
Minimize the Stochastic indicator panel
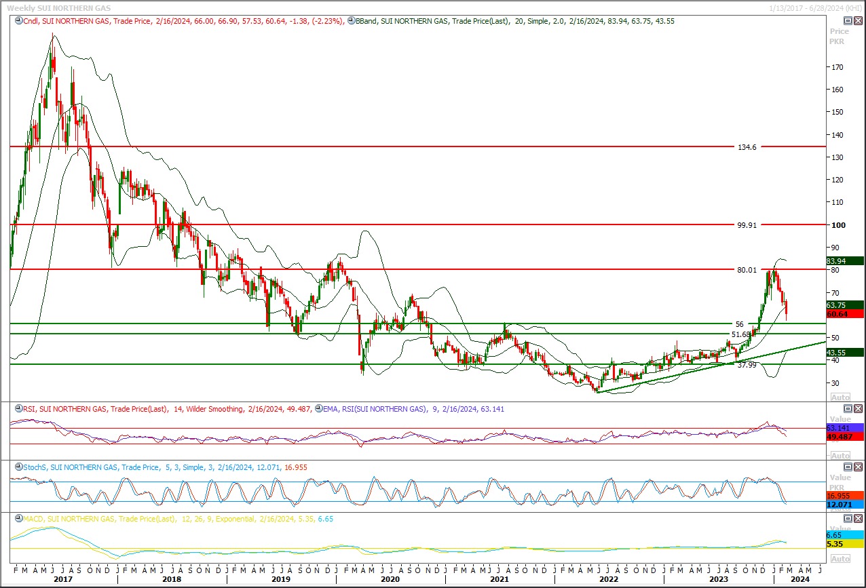pyautogui.click(x=848, y=467)
